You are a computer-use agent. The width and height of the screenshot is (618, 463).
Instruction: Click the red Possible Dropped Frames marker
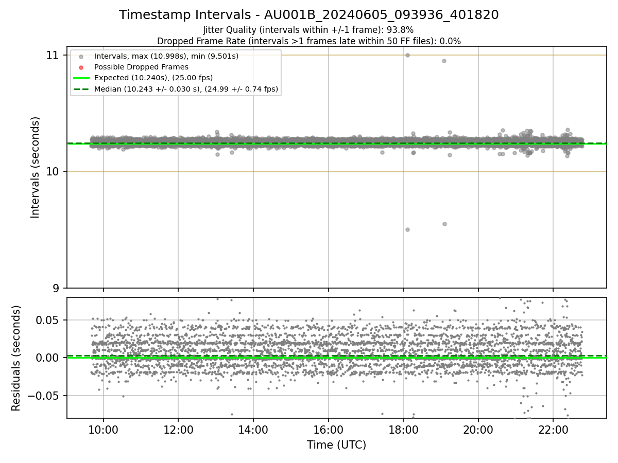click(81, 67)
